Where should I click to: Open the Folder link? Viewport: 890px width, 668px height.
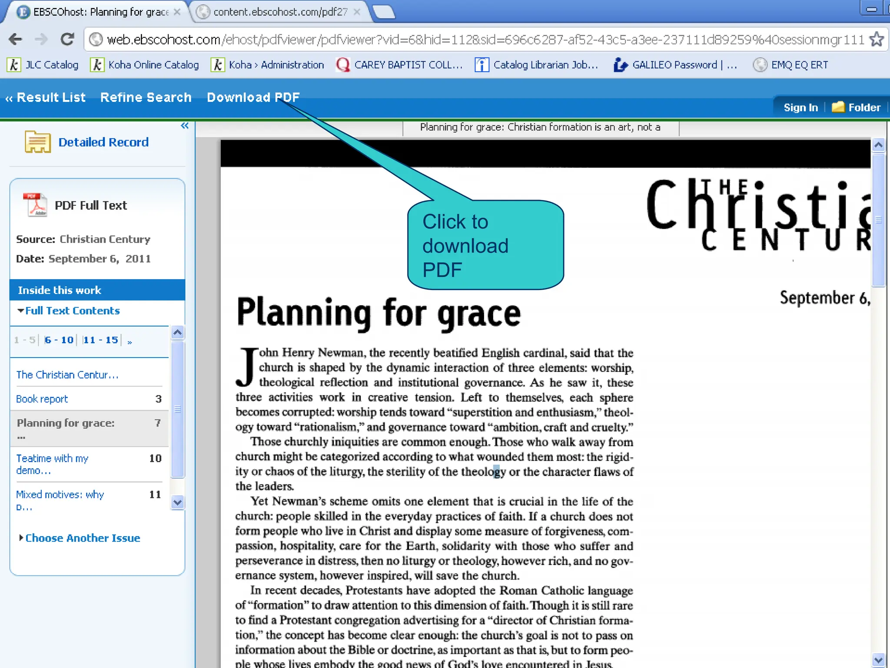coord(864,107)
